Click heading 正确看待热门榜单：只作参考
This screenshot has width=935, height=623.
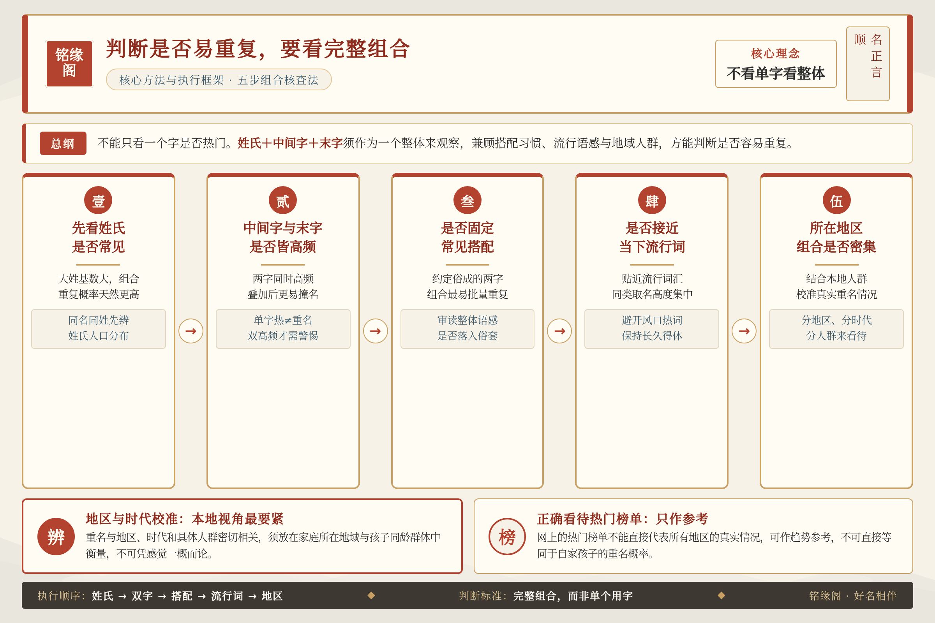click(623, 519)
